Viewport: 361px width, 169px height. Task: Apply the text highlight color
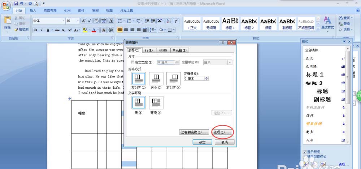(x=85, y=30)
